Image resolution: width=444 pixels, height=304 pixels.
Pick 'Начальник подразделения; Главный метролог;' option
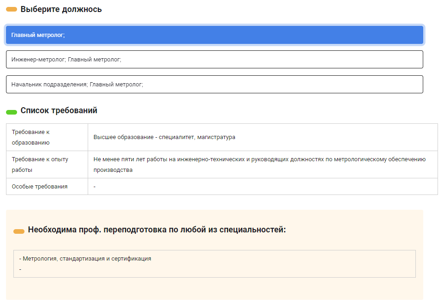[214, 85]
